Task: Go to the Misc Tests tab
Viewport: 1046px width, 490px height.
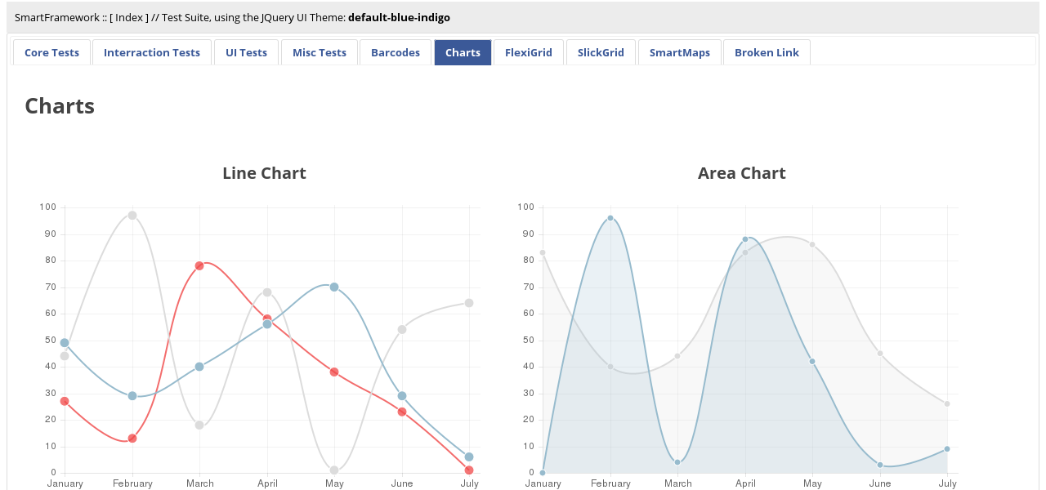Action: point(320,52)
